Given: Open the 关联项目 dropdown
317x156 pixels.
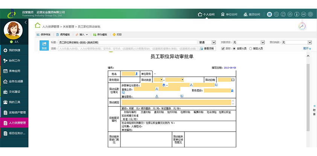Looking at the screenshot, I should (x=248, y=42).
